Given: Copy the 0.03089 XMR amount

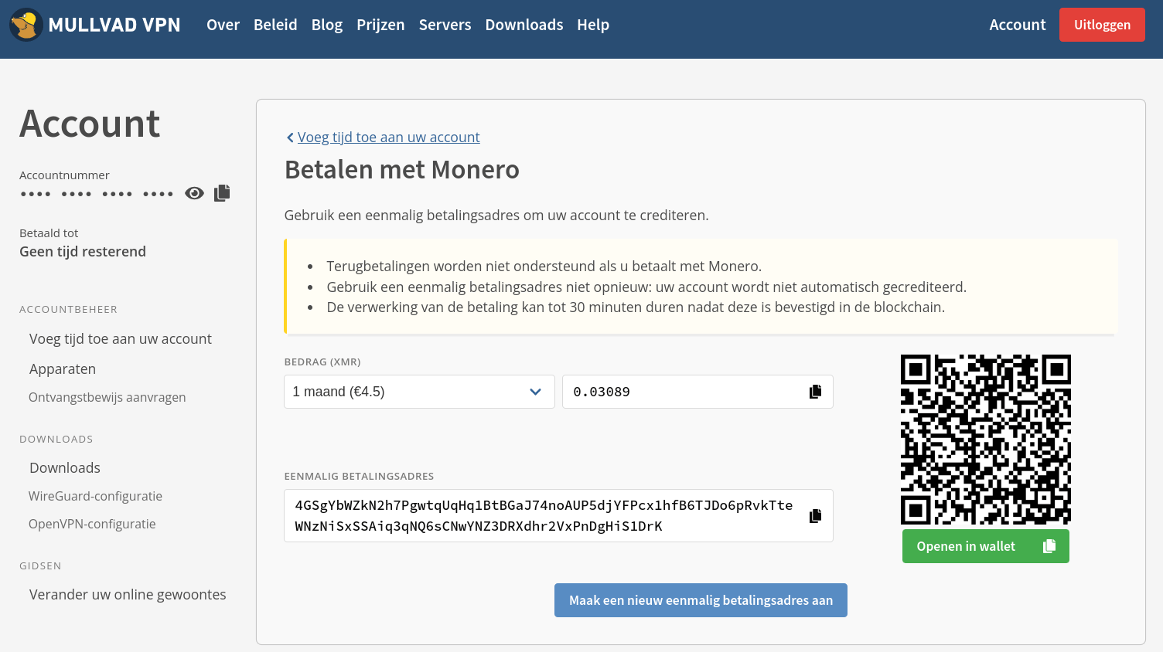Looking at the screenshot, I should coord(815,392).
